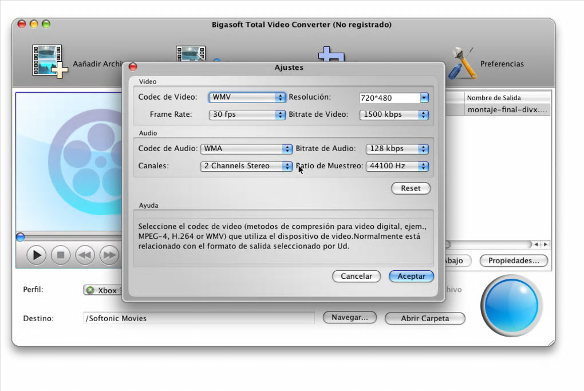Image resolution: width=584 pixels, height=391 pixels.
Task: Click the Nombre de Salida column header
Action: (x=507, y=97)
